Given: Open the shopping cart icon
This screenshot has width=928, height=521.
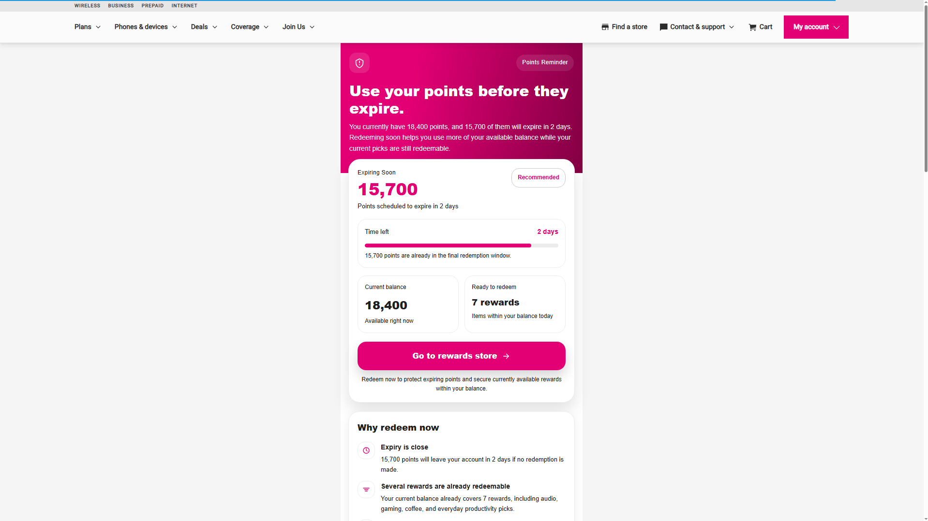Looking at the screenshot, I should pyautogui.click(x=752, y=27).
